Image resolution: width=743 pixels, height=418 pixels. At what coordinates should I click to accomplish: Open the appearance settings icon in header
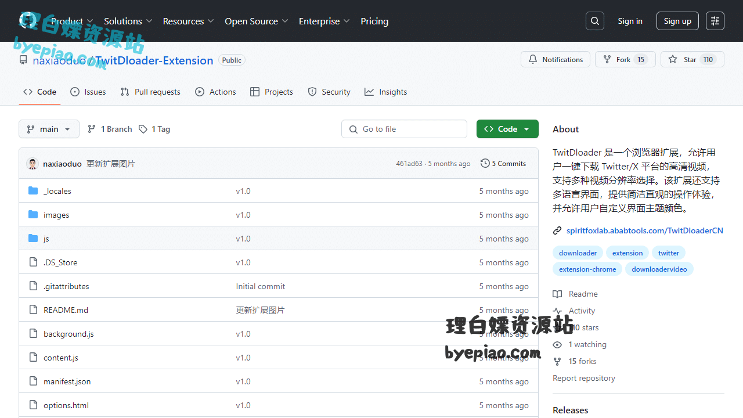(x=715, y=21)
